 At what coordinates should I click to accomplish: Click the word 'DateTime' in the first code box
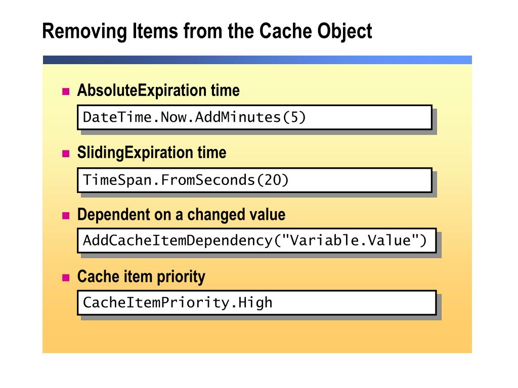(x=117, y=117)
